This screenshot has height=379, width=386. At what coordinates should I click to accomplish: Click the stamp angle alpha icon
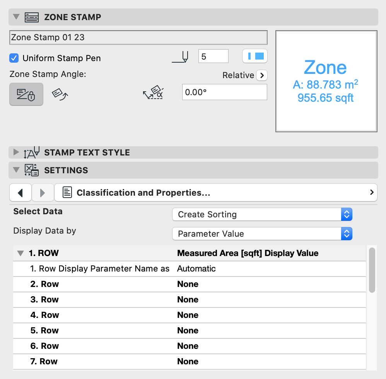(x=153, y=93)
